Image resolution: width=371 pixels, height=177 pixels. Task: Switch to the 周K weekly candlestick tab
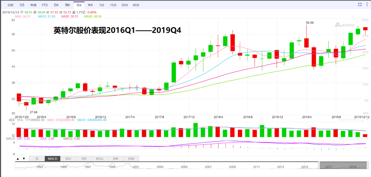pos(68,5)
